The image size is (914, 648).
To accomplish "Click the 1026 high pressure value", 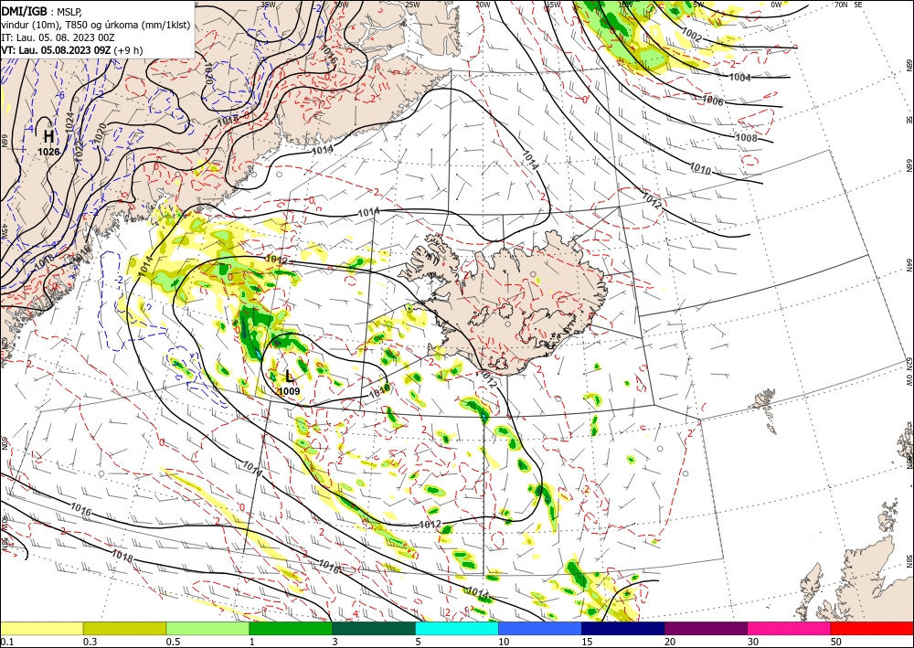I will tap(48, 152).
